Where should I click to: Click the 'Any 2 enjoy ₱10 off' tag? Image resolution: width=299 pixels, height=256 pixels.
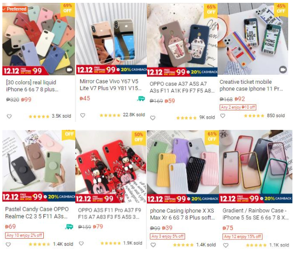[238, 107]
